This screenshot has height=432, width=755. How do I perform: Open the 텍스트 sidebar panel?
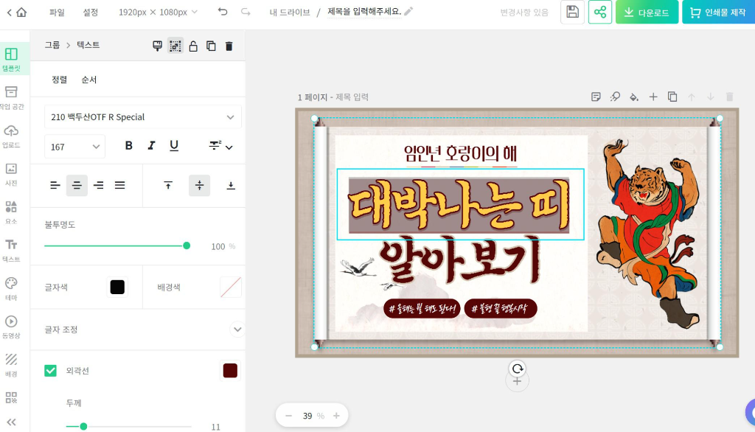[12, 251]
